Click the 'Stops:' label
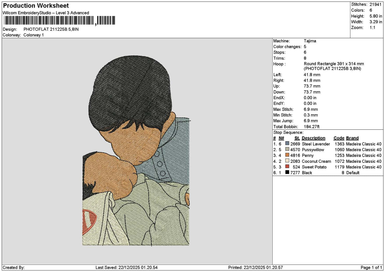Image resolution: width=385 pixels, height=272 pixels. (279, 52)
